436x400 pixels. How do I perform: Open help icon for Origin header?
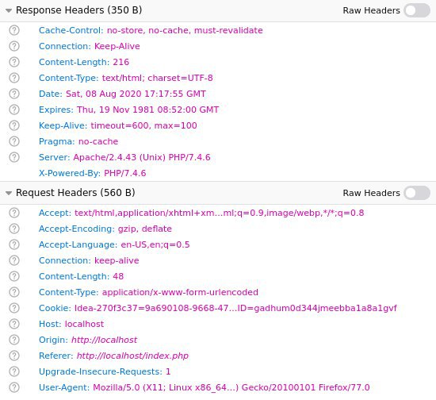14,340
